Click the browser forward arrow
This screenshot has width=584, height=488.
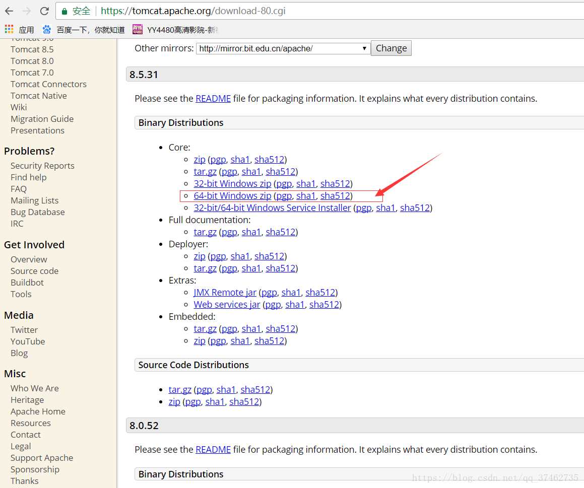27,11
